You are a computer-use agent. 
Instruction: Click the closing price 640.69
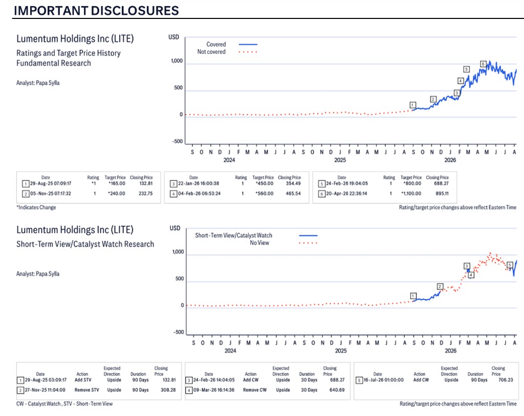click(337, 390)
